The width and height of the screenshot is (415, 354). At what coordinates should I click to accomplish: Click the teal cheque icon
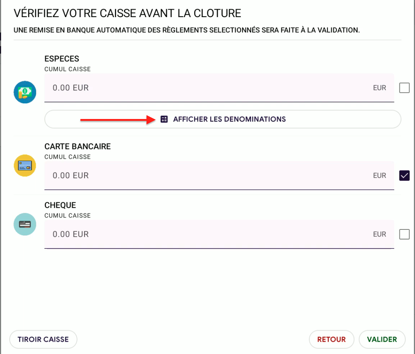25,224
